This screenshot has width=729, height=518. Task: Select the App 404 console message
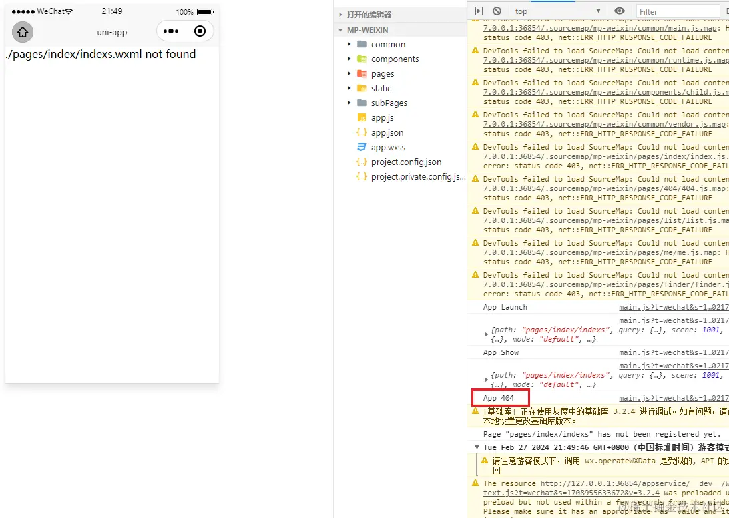(x=499, y=398)
